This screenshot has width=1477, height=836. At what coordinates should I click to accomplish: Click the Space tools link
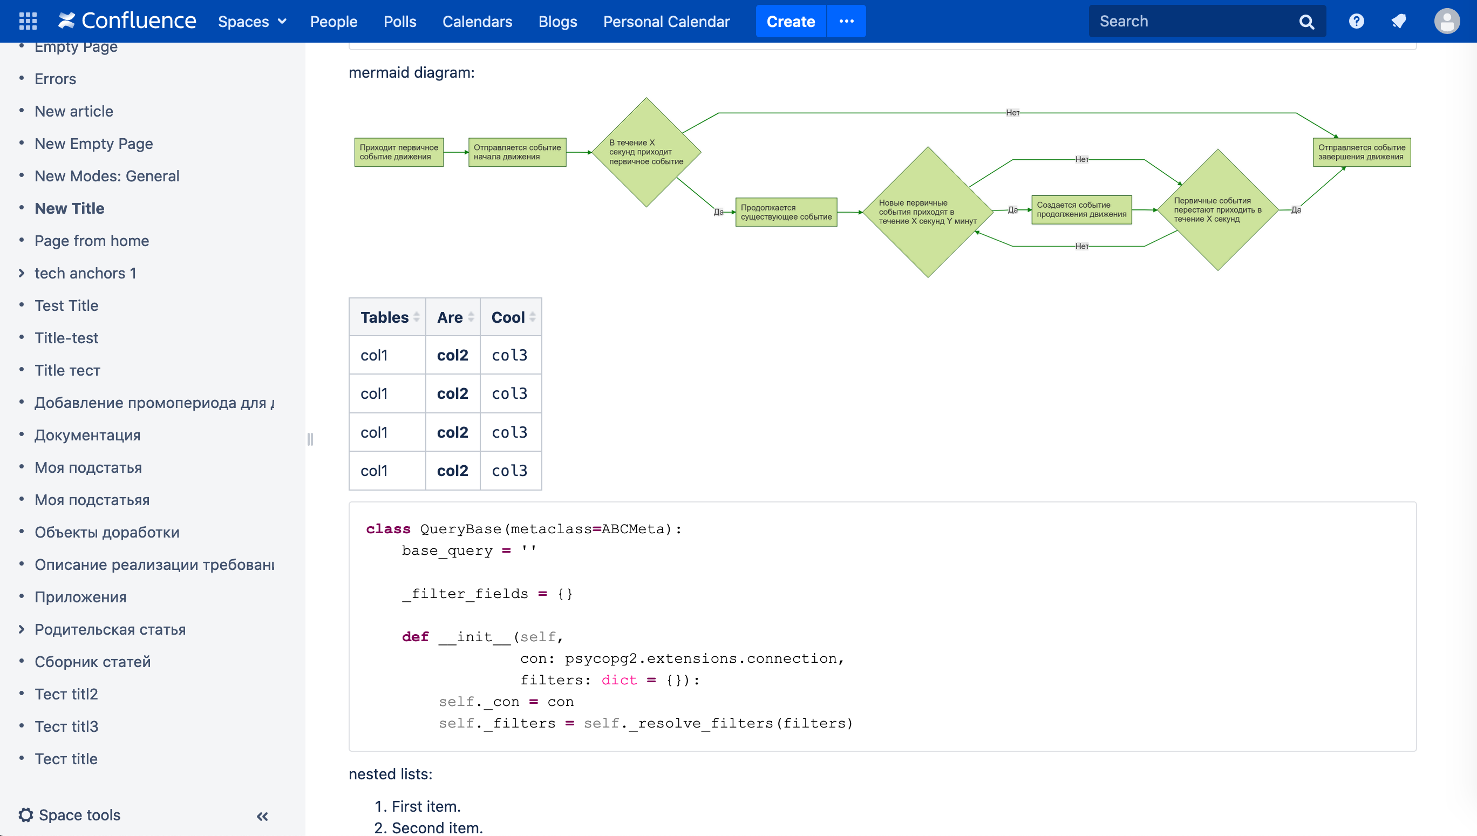(x=79, y=815)
